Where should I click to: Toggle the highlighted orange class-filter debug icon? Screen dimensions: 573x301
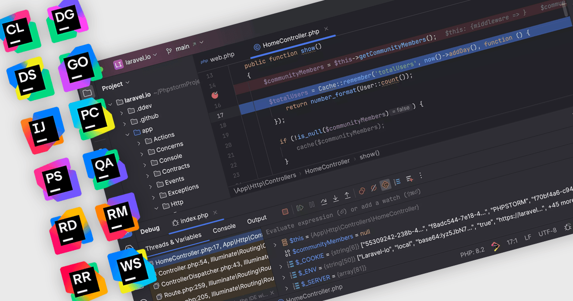coord(385,184)
